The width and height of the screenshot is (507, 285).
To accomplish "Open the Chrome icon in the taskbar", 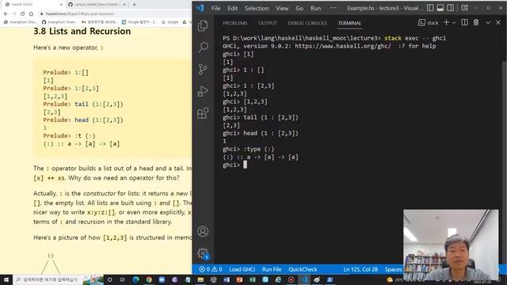I will [x=149, y=279].
